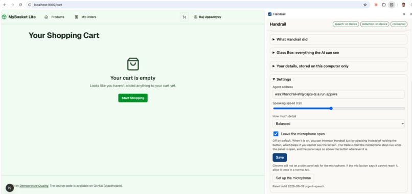Screen dimensions: 412x194
Task: Click 'Your cart is empty' text
Action: (x=133, y=78)
